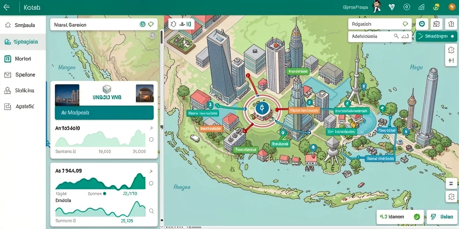Click the orange circle icon in header
This screenshot has height=229, width=459.
(452, 7)
